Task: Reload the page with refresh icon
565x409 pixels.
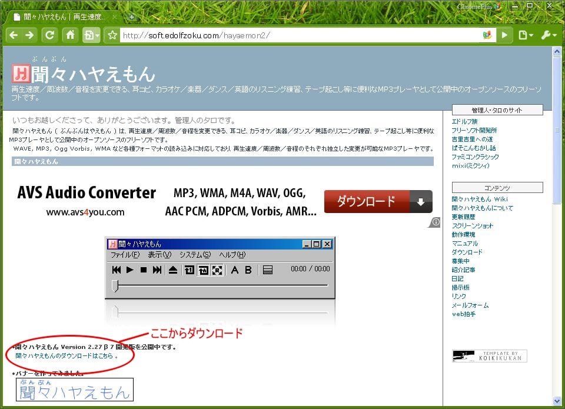Action: (x=50, y=35)
